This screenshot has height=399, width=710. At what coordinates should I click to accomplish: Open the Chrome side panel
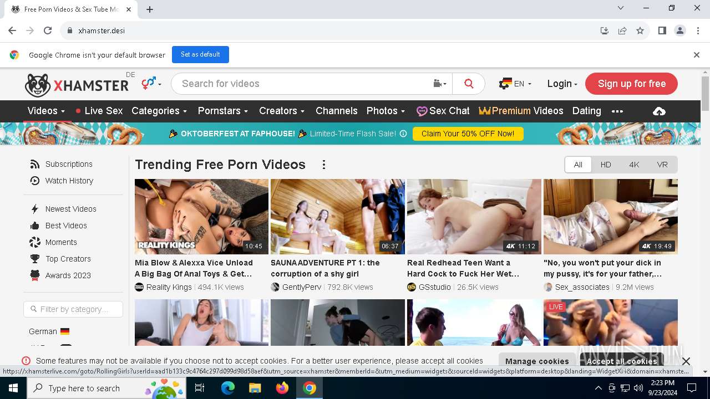point(662,30)
